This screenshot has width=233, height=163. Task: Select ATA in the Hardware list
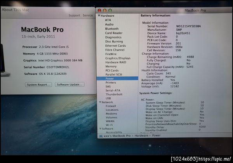coord(108,20)
